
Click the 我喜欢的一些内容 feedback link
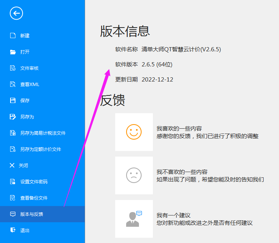(179, 128)
